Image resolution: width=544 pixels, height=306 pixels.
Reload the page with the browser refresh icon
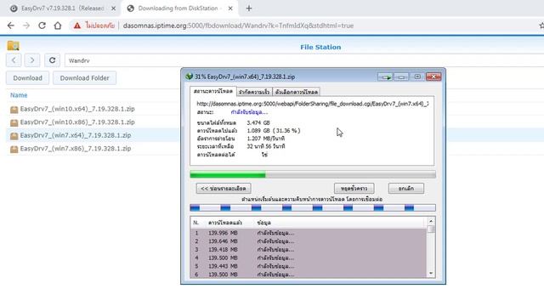(42, 25)
